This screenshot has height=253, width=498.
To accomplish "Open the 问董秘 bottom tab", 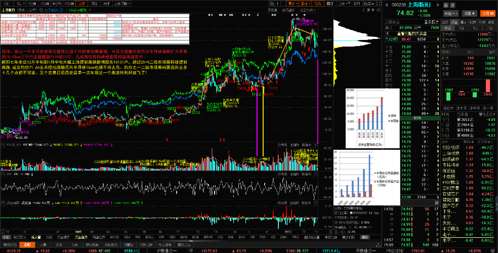I will coord(129,245).
